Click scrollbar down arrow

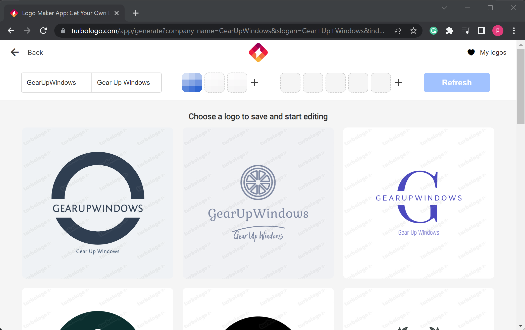point(521,326)
